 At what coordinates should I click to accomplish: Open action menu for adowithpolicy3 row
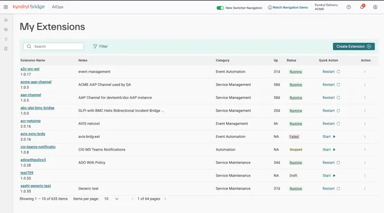(x=365, y=162)
